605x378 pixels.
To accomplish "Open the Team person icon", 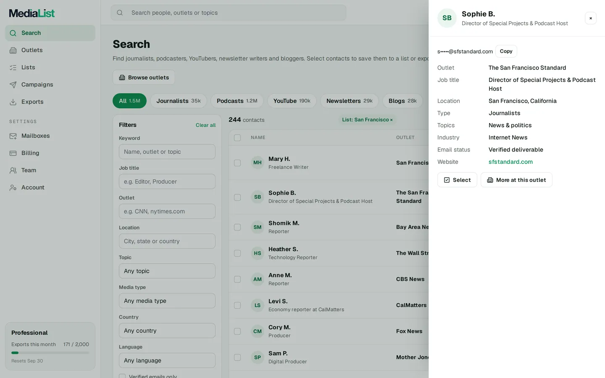I will tap(13, 170).
